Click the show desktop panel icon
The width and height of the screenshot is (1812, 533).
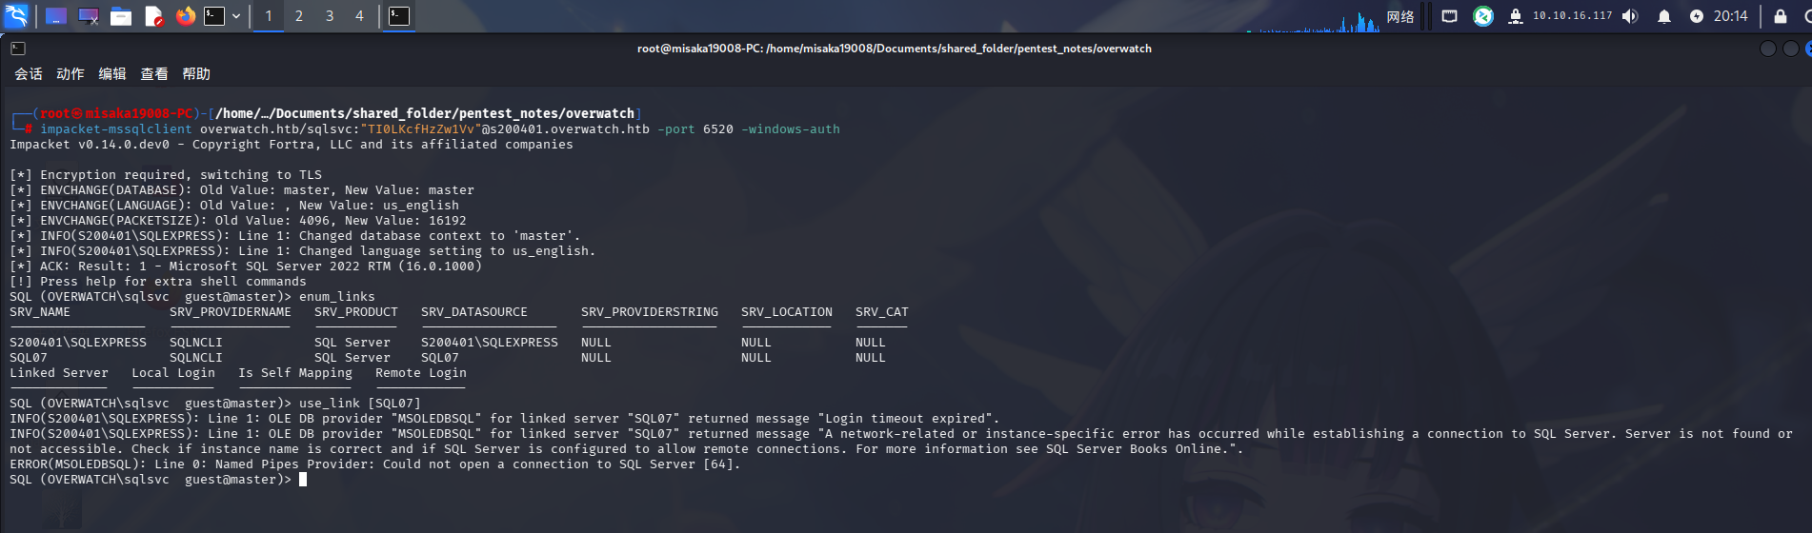click(x=56, y=16)
